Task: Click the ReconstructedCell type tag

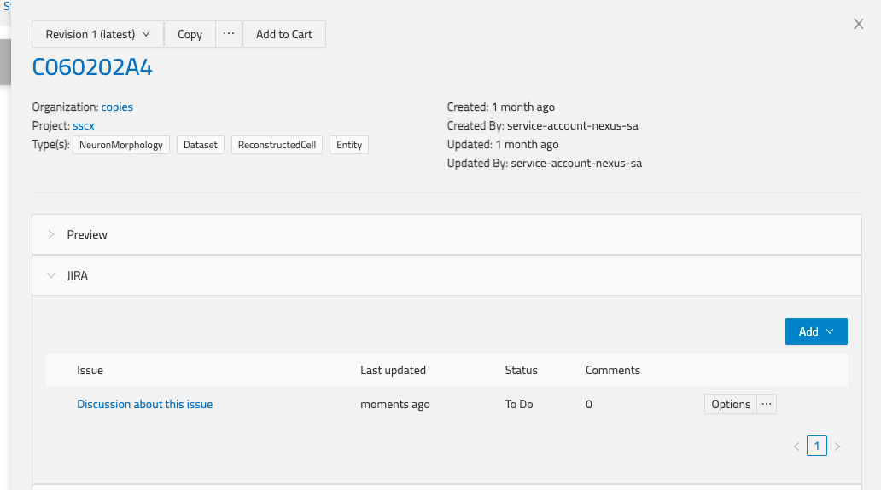Action: (x=277, y=145)
